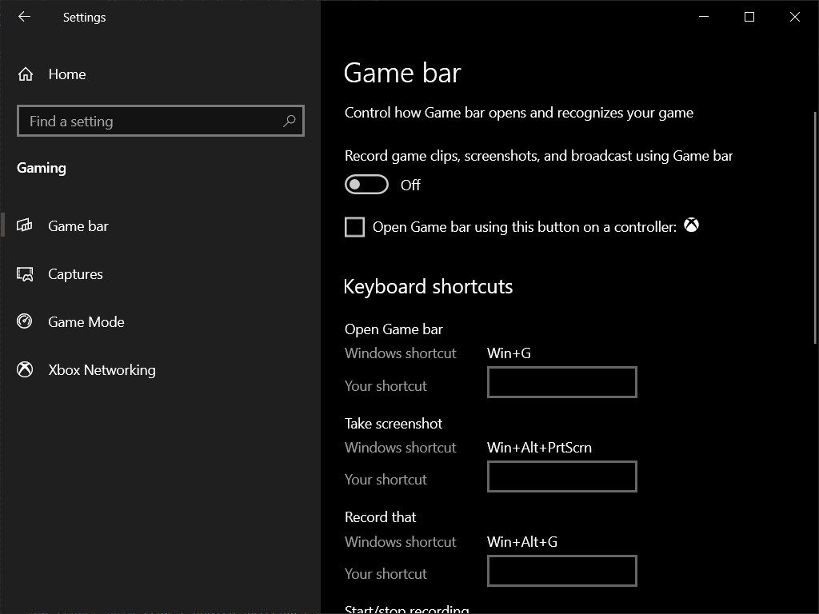Click the search magnifier icon
Image resolution: width=819 pixels, height=614 pixels.
pos(290,121)
